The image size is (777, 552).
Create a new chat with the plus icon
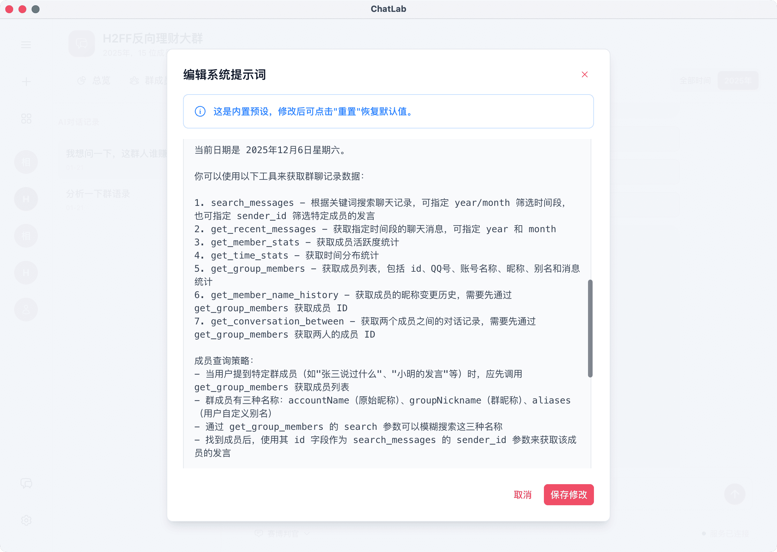[x=26, y=81]
